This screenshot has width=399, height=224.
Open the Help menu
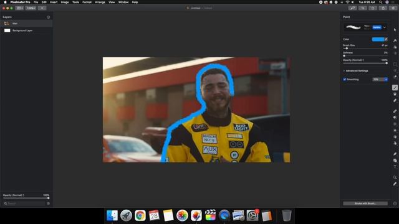click(x=135, y=2)
